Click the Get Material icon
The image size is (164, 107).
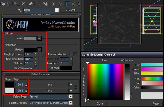pos(3,4)
